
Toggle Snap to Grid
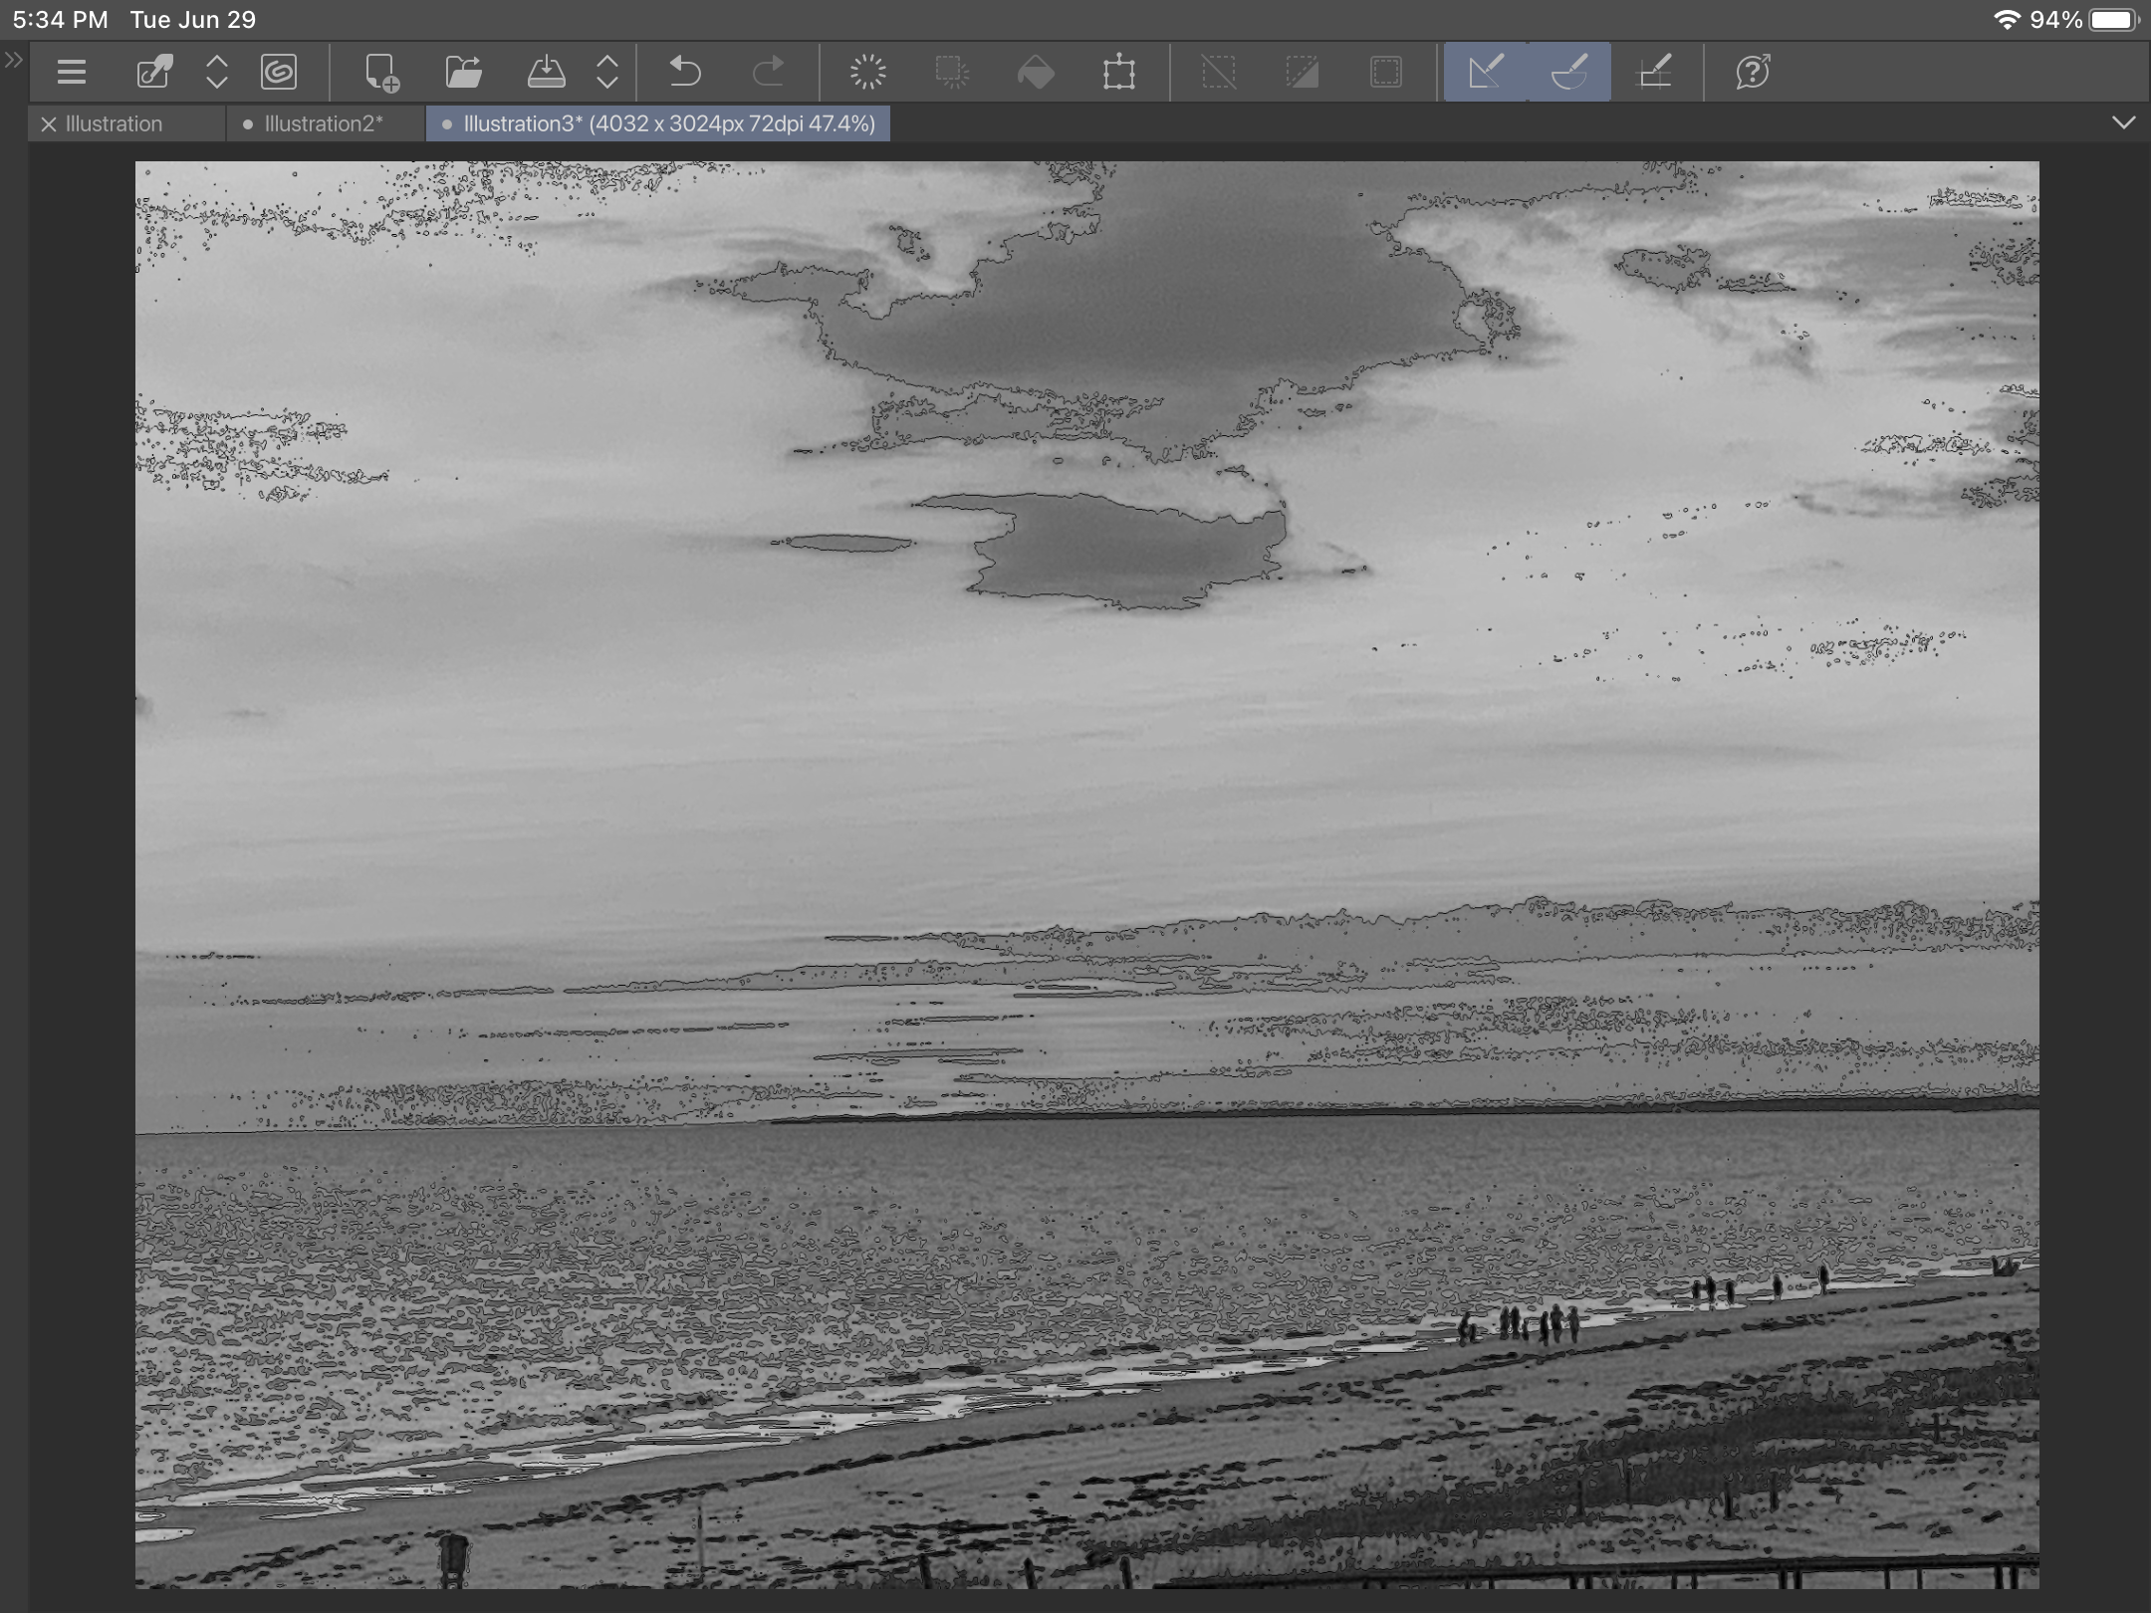click(1654, 72)
